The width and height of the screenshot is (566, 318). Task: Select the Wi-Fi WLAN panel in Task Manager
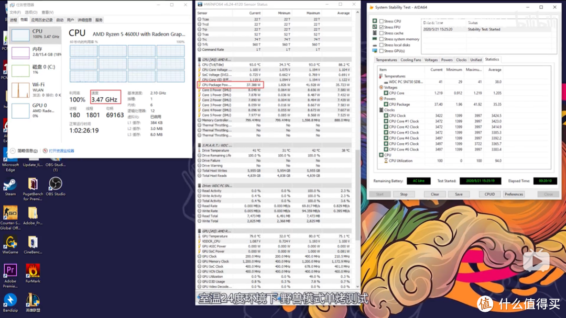(36, 89)
